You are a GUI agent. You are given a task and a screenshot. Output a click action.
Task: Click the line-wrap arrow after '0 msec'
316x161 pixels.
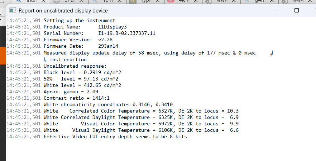272,53
